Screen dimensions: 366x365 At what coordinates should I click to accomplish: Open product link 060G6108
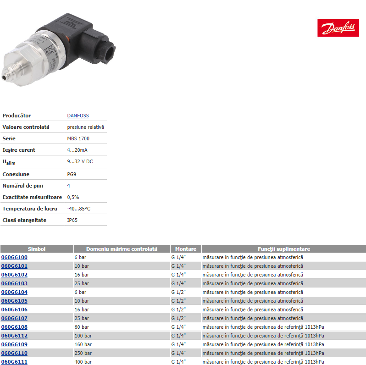(x=14, y=327)
